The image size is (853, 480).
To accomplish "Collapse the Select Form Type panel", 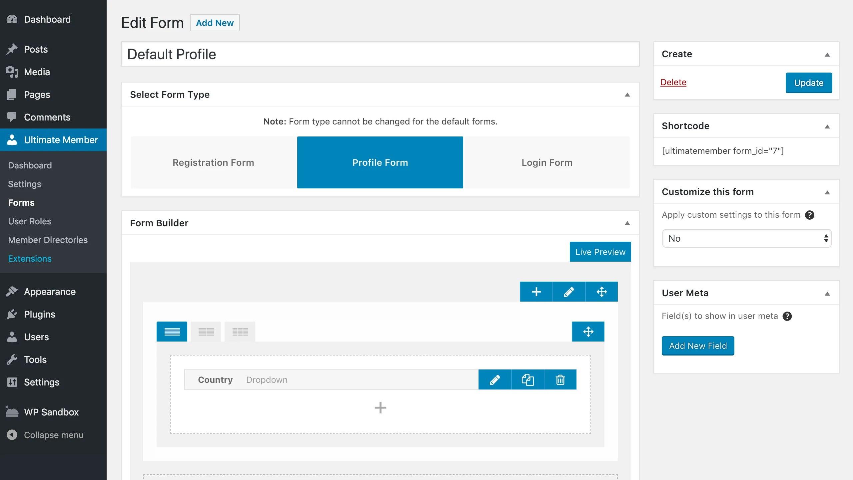I will pos(627,95).
